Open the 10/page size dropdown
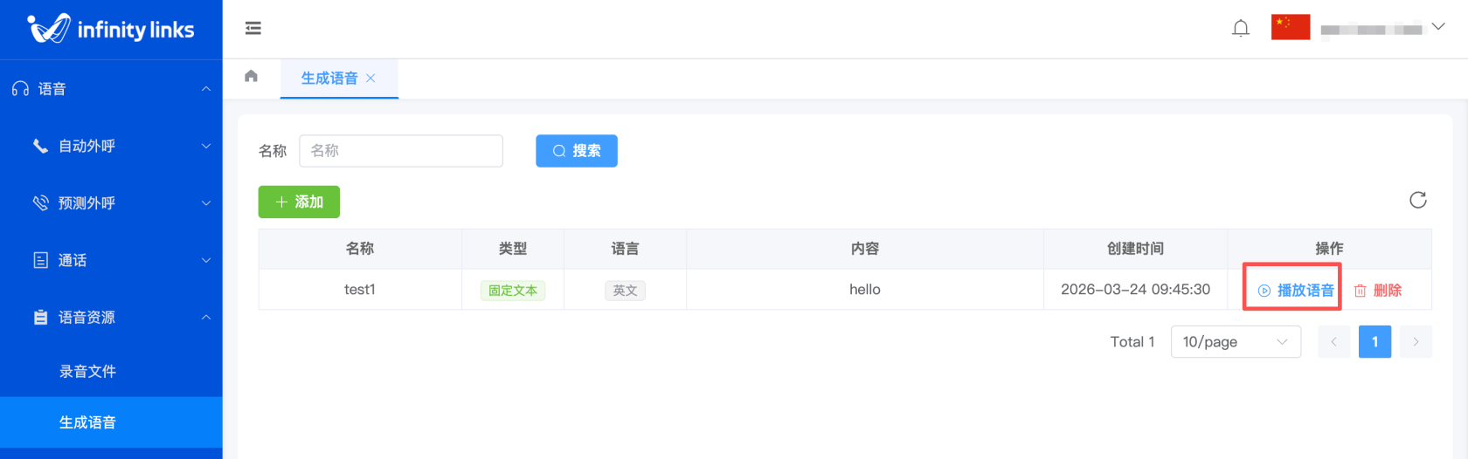 1235,342
